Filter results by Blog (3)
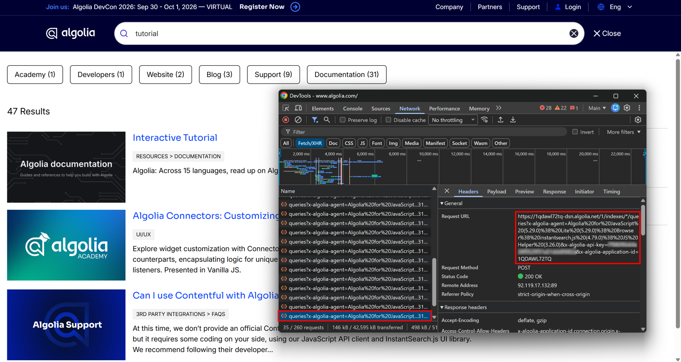Screen dimensions: 681x362 pos(219,75)
